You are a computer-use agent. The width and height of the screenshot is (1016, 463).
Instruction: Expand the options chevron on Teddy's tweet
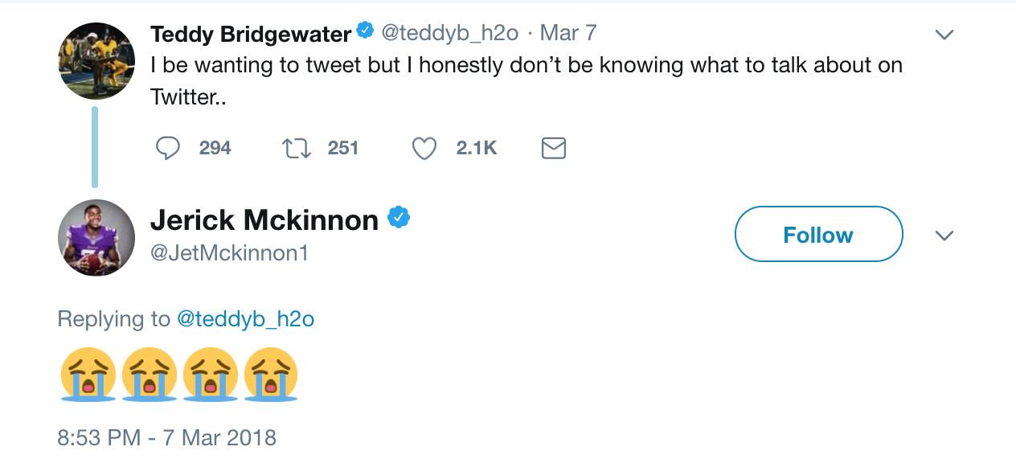point(944,35)
